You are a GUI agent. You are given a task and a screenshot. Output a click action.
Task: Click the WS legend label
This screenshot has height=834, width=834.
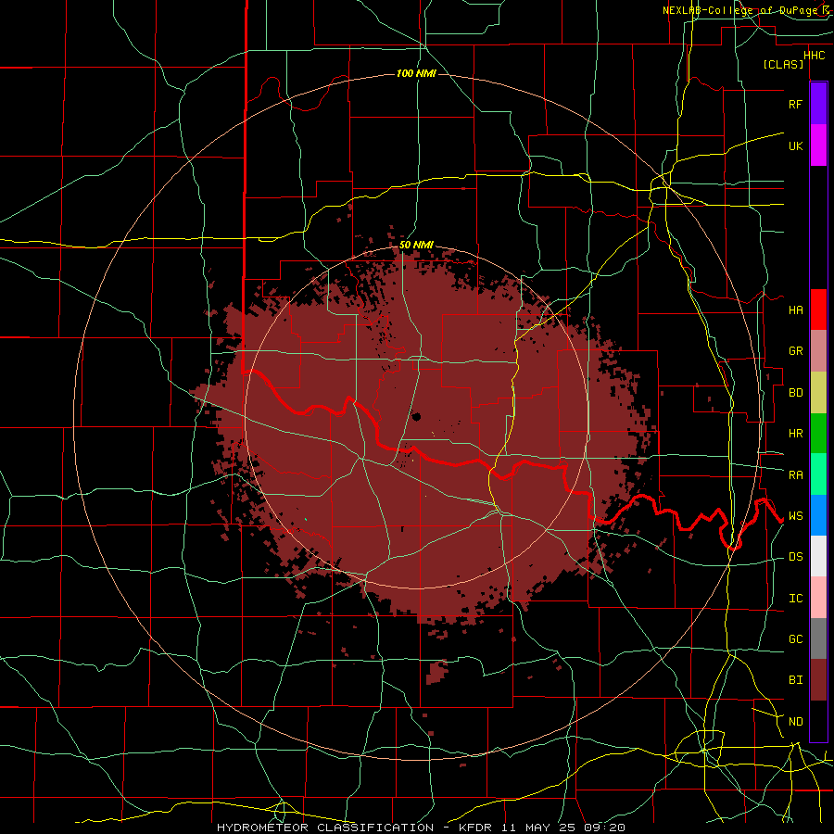pos(795,516)
